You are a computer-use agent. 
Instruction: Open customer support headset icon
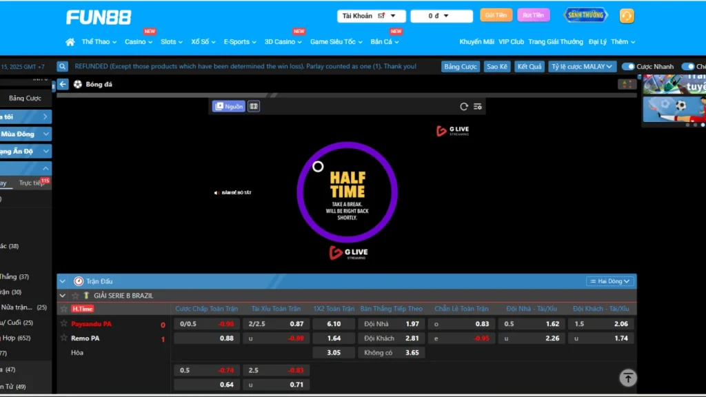click(x=626, y=16)
